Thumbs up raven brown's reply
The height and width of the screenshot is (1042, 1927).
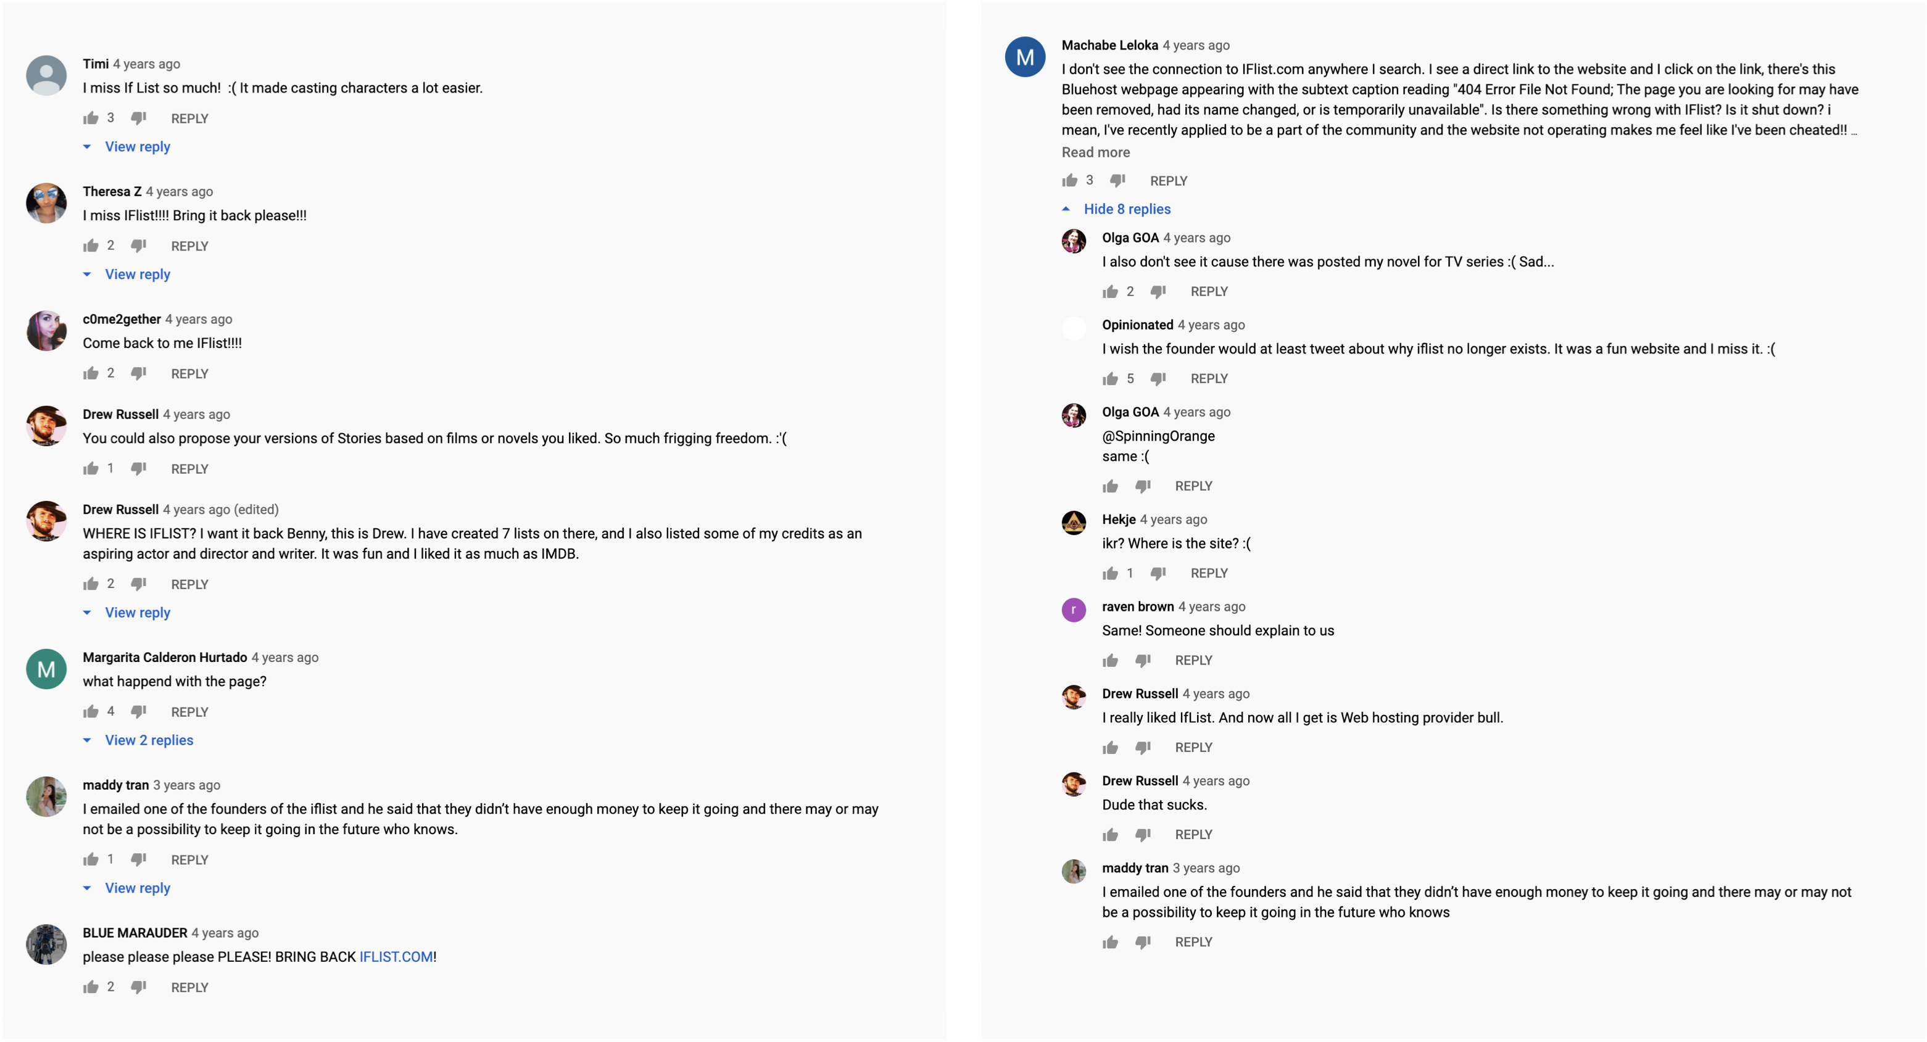pos(1110,661)
